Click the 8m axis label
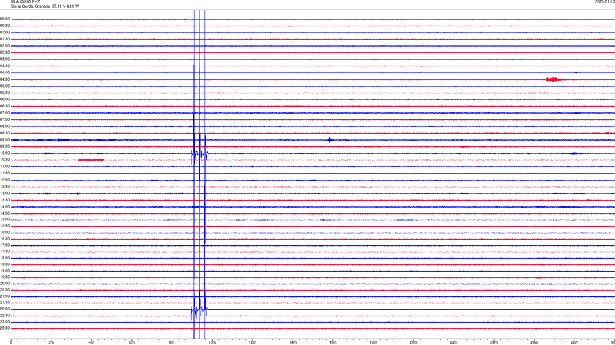 tap(172, 342)
